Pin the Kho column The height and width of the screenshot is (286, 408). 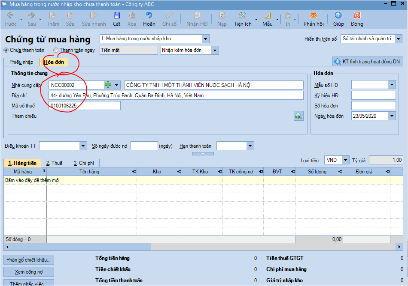pos(179,171)
